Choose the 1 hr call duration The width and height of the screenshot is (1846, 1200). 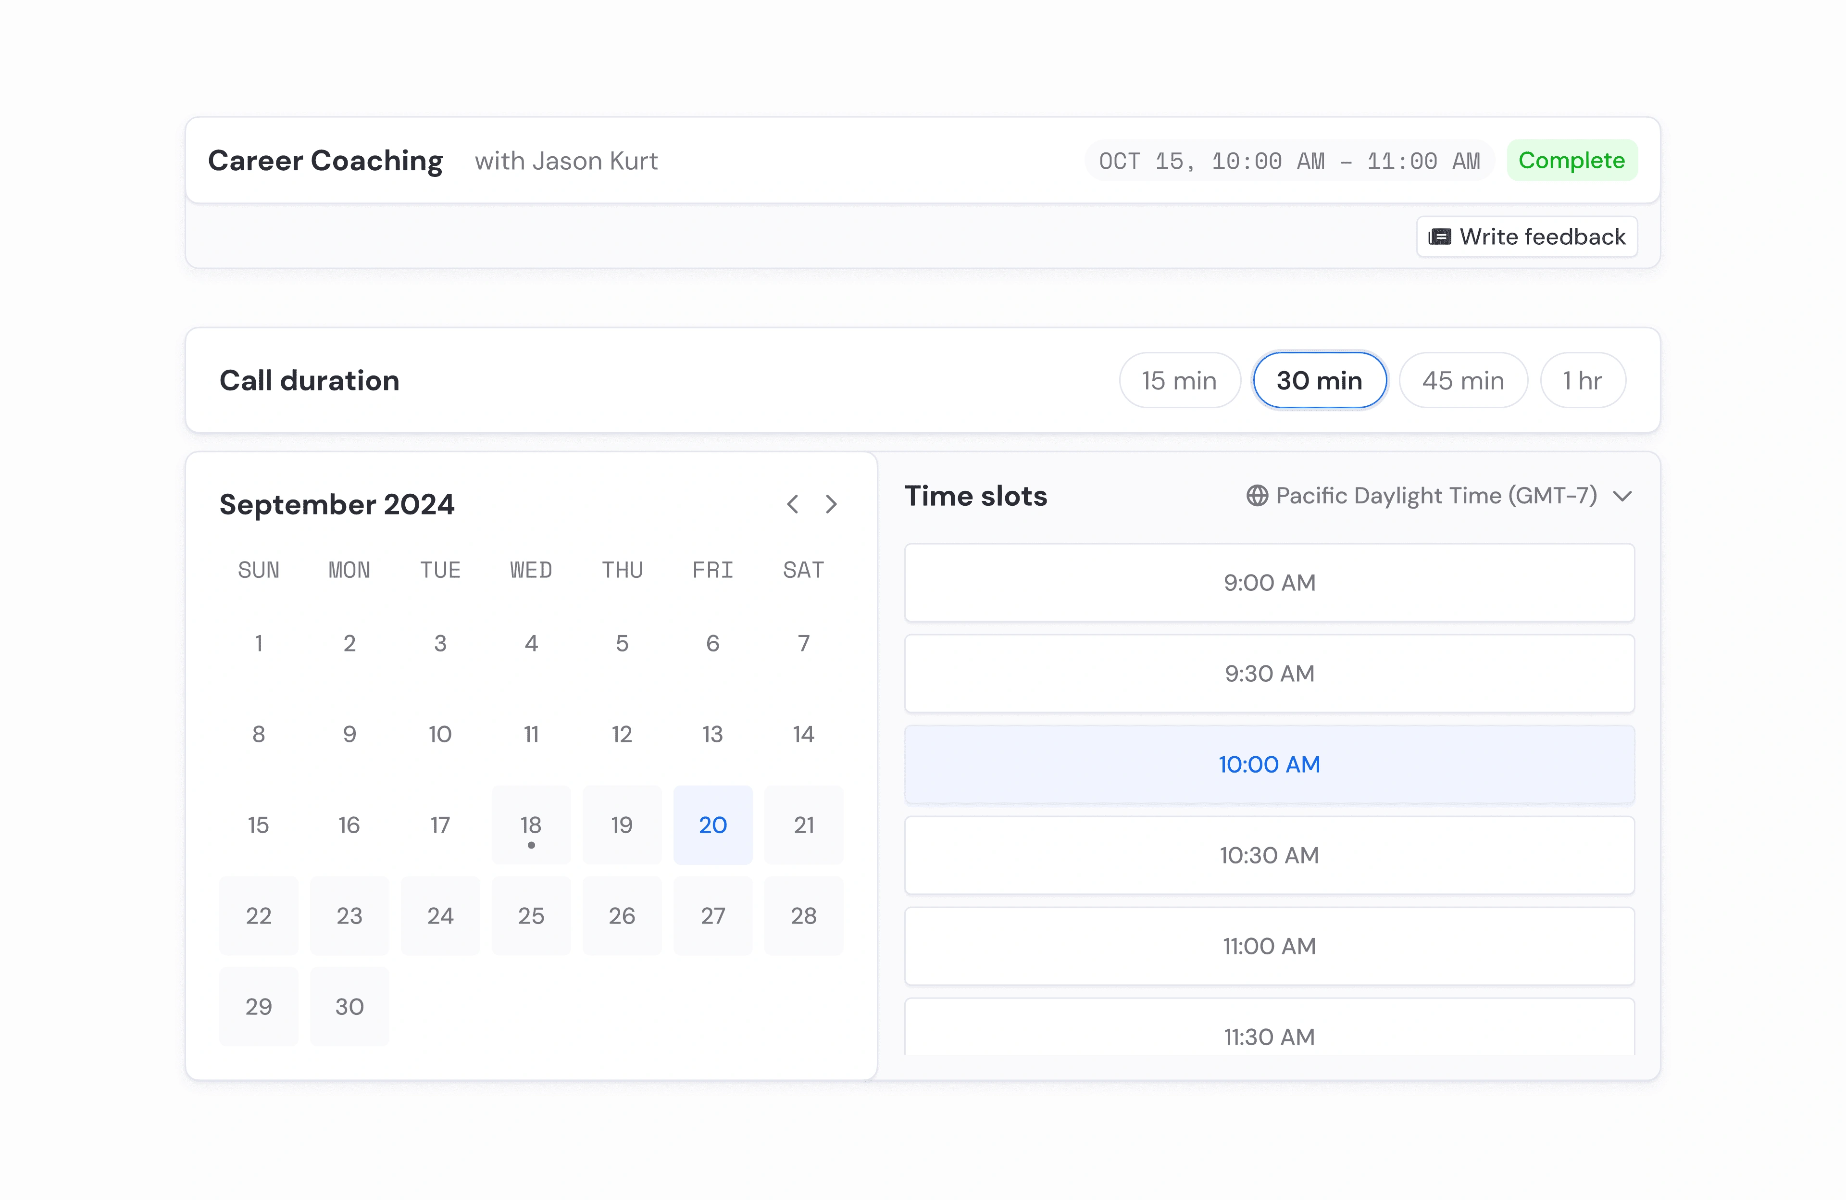tap(1582, 380)
